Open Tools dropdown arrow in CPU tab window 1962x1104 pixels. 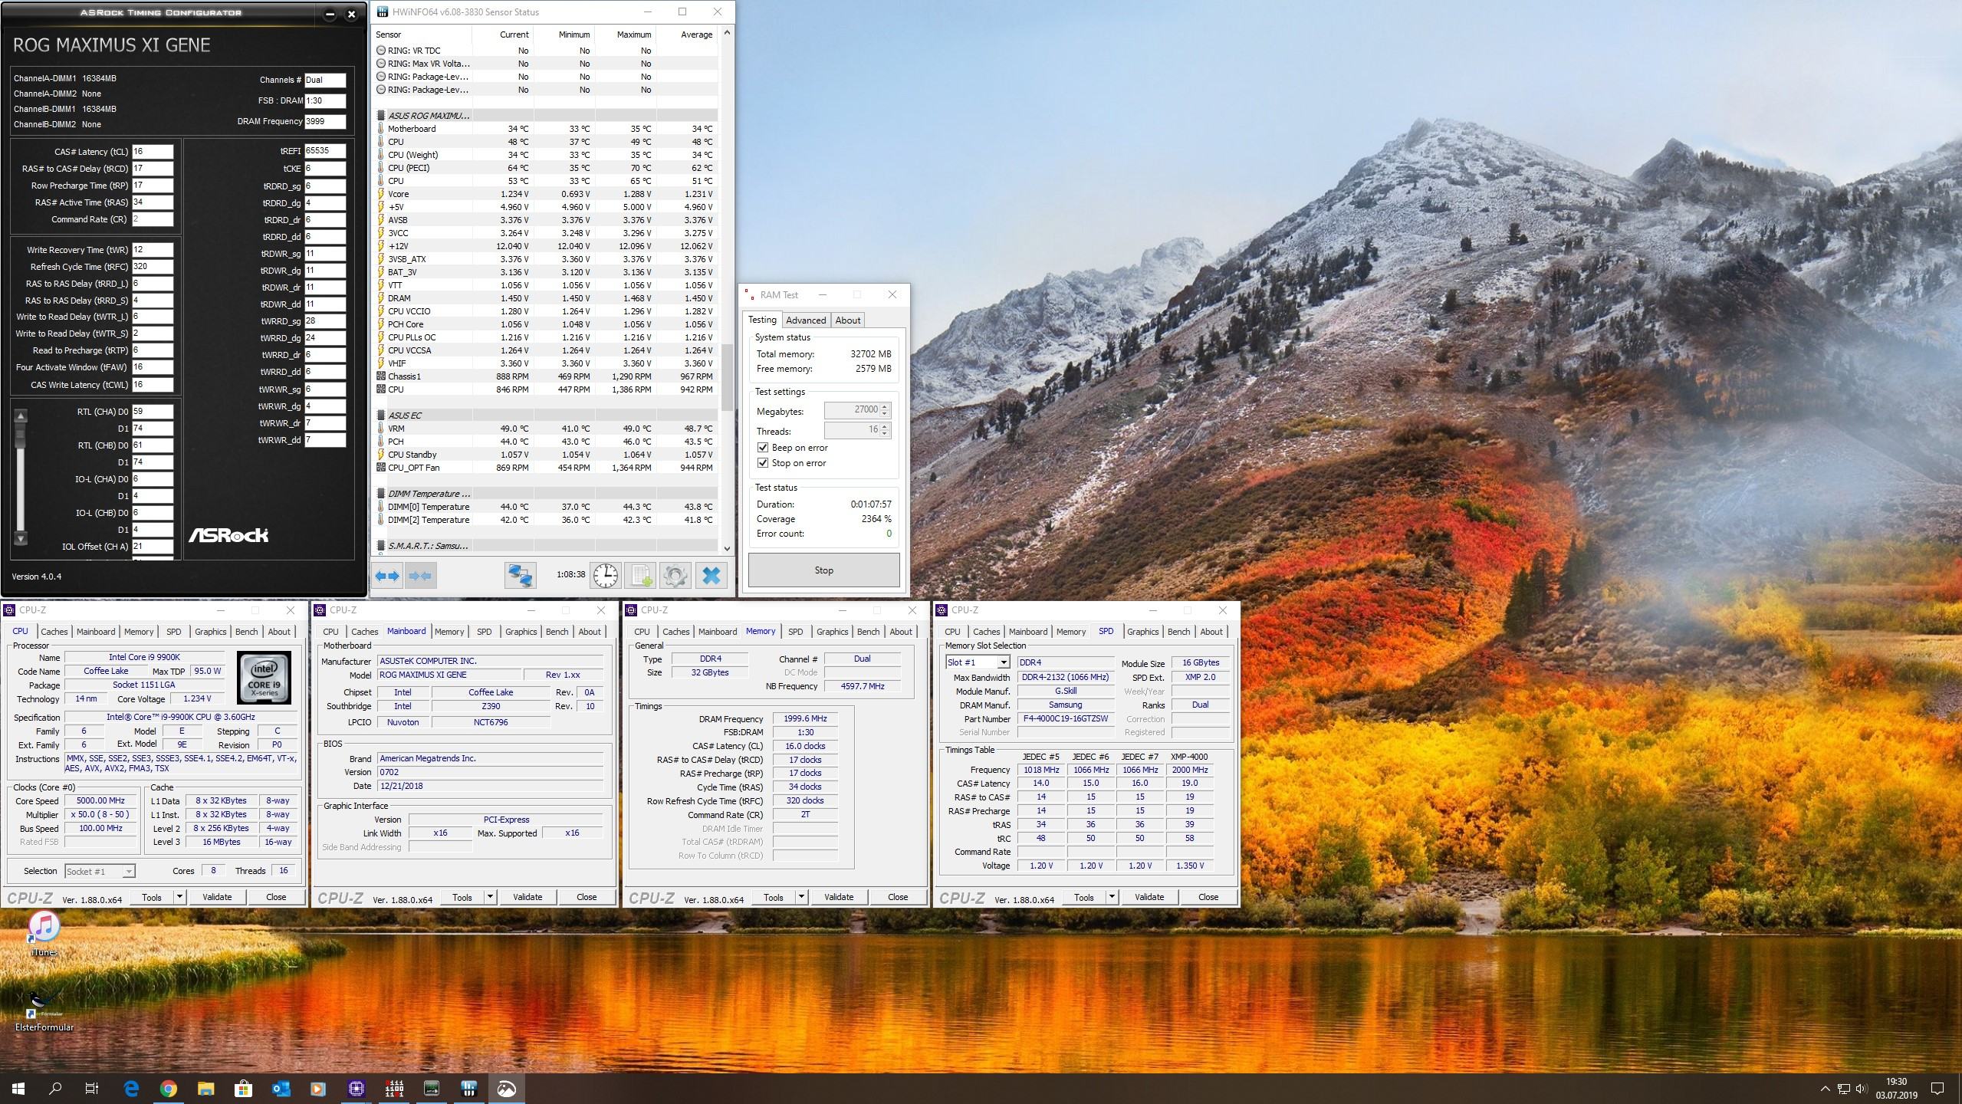pos(179,897)
